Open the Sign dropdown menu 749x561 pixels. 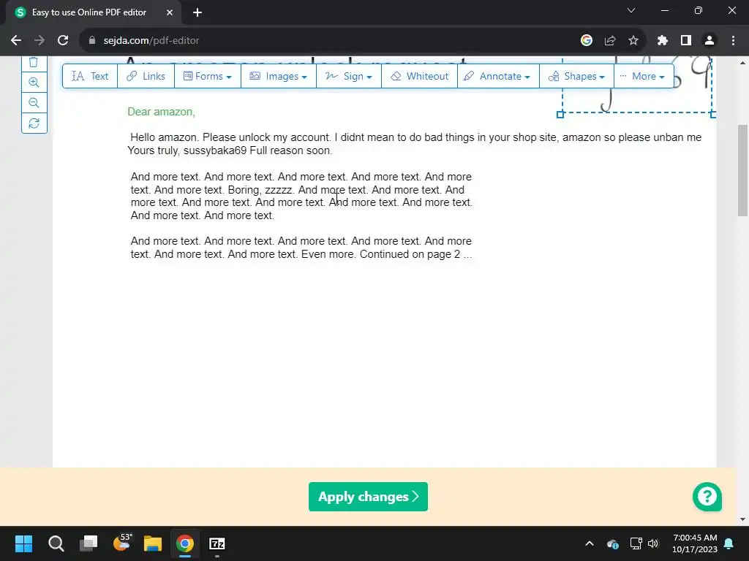coord(348,76)
